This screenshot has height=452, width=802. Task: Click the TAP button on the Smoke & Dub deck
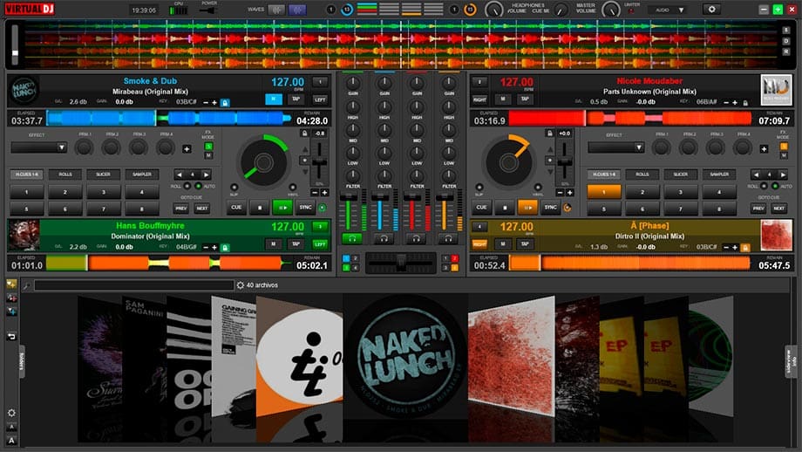click(296, 99)
